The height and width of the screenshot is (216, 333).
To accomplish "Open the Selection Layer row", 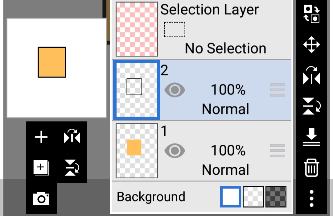I will point(201,29).
